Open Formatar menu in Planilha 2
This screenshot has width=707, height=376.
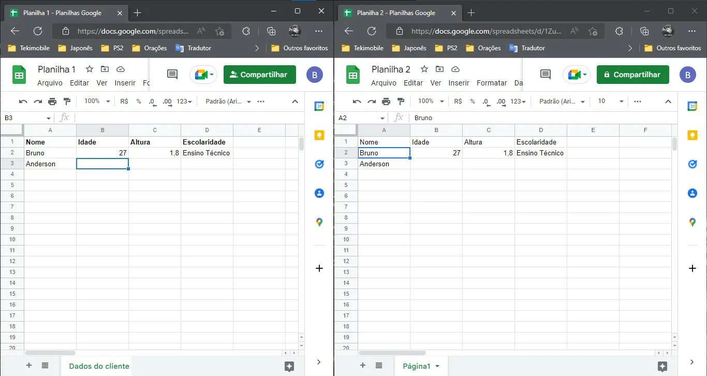tap(492, 83)
